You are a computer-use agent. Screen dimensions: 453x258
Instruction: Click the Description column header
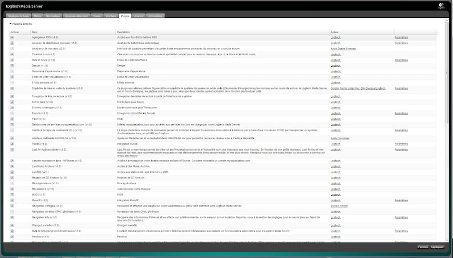(222, 32)
